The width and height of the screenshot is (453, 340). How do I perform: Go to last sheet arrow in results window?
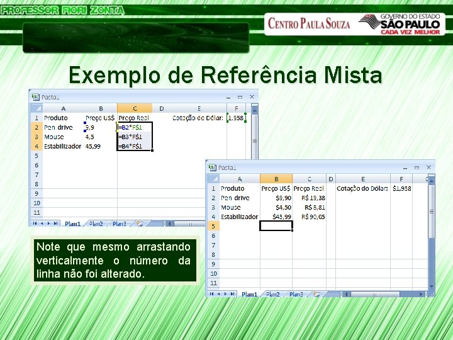click(232, 294)
